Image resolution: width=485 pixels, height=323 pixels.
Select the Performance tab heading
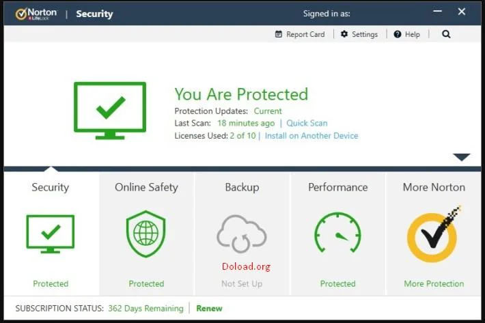click(x=337, y=187)
